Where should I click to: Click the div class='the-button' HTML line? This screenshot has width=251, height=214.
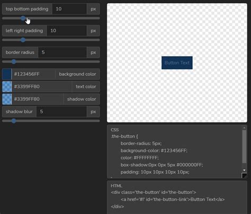(x=154, y=192)
